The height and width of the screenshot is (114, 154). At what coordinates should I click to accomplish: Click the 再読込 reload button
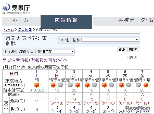click(134, 50)
